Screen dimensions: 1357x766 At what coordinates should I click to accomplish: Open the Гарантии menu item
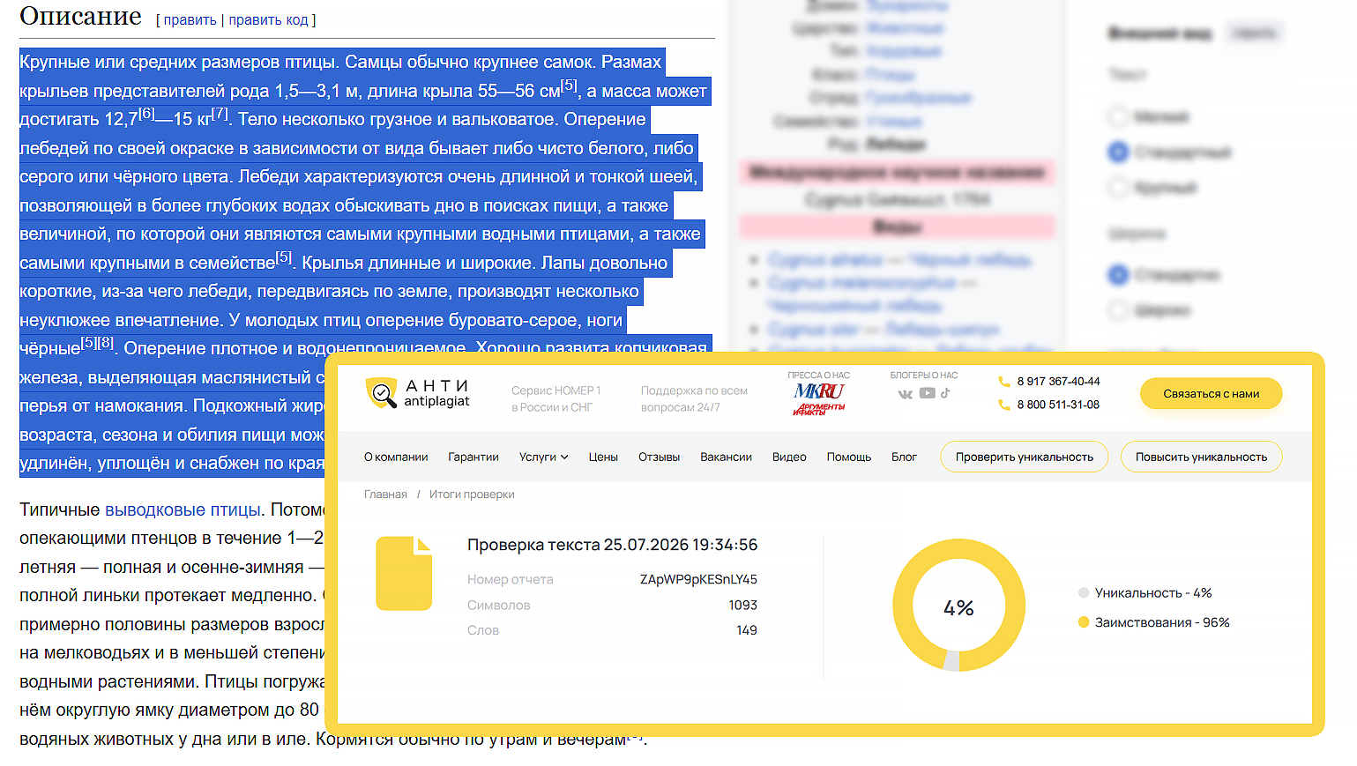[x=473, y=457]
